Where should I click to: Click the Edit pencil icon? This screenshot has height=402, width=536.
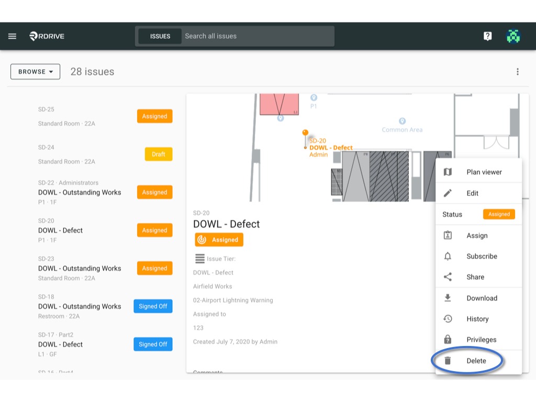pos(448,193)
